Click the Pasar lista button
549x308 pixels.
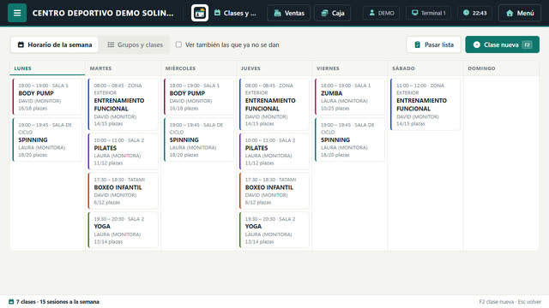[x=433, y=44]
